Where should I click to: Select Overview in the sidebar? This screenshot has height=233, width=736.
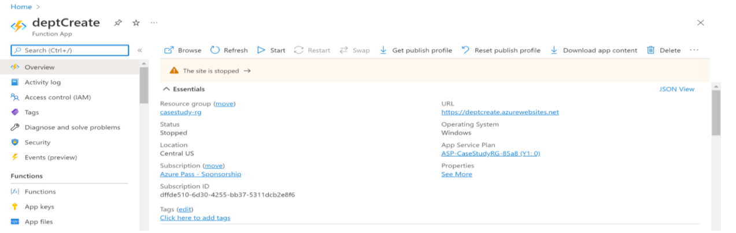point(70,67)
